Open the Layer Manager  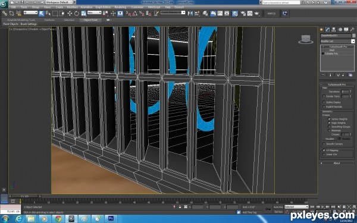(x=205, y=14)
